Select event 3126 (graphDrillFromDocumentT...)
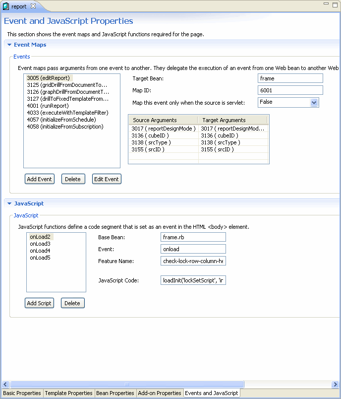 point(68,92)
